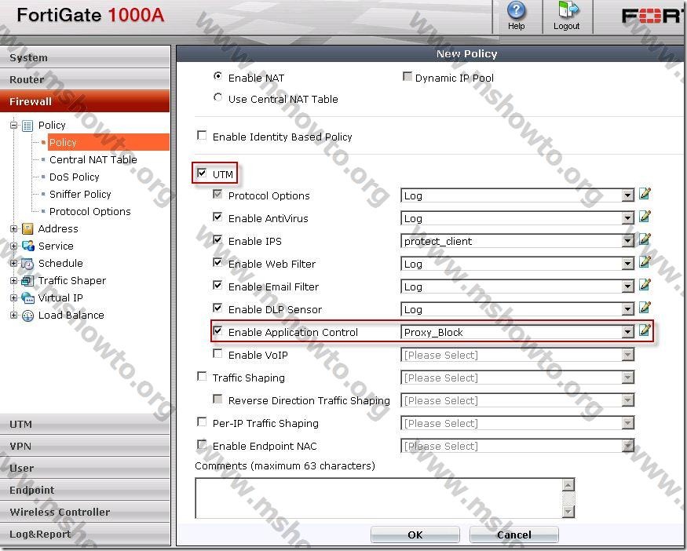Image resolution: width=687 pixels, height=551 pixels.
Task: Open the IPS protect_client dropdown
Action: click(517, 241)
